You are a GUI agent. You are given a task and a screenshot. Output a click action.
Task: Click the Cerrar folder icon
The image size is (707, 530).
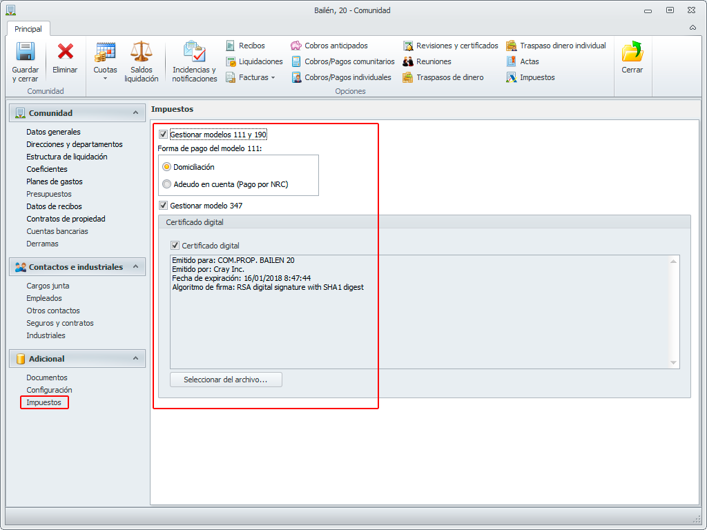click(632, 51)
